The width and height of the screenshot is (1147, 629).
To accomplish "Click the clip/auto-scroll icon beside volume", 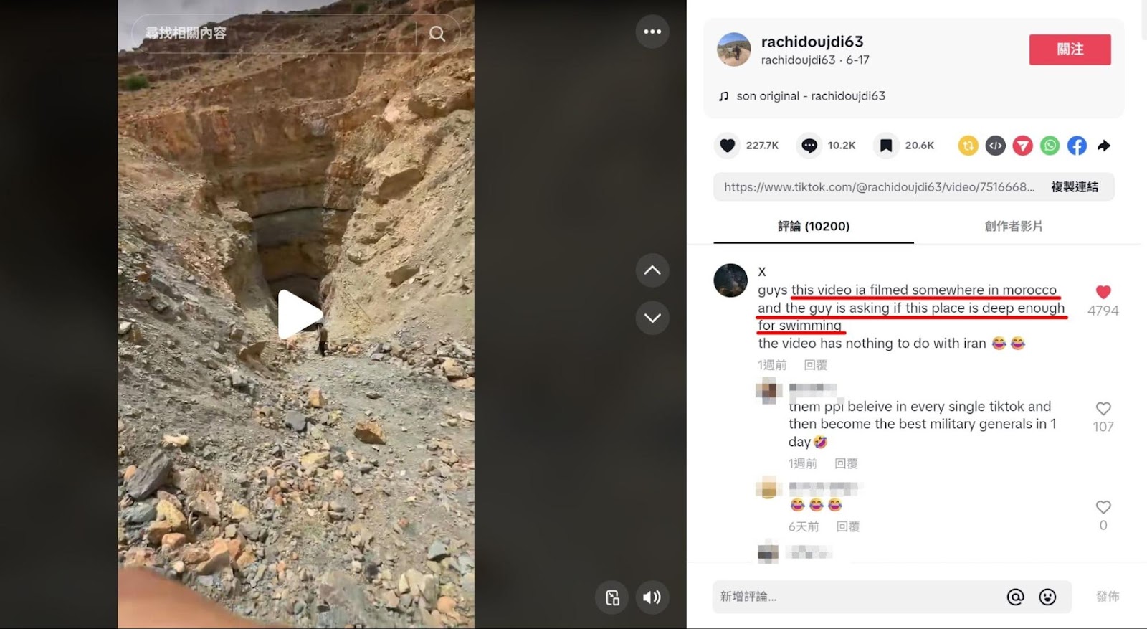I will pyautogui.click(x=612, y=597).
